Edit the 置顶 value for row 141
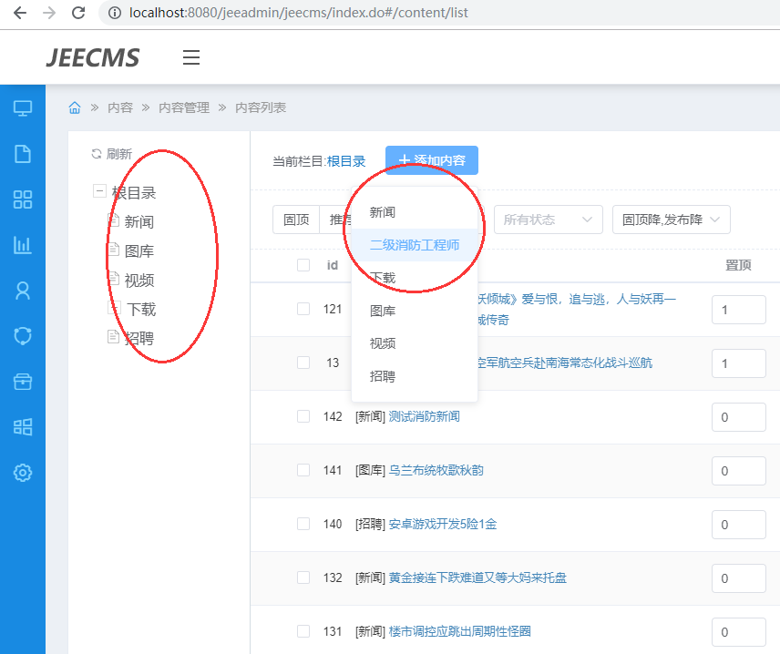The width and height of the screenshot is (780, 654). 739,471
